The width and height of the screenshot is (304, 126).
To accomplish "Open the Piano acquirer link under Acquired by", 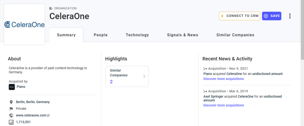I will tap(21, 86).
